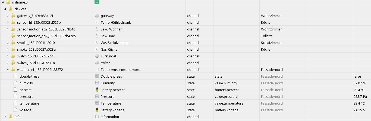371x121 pixels.
Task: Select the voltage tree entry
Action: click(25, 110)
